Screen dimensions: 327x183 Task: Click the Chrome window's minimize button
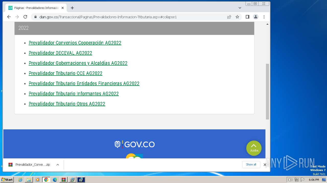point(249,4)
